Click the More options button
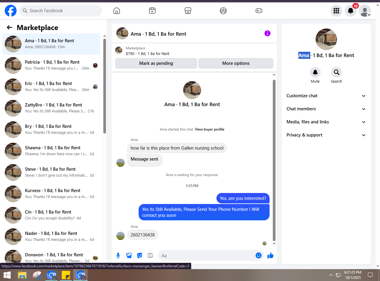 pyautogui.click(x=236, y=63)
